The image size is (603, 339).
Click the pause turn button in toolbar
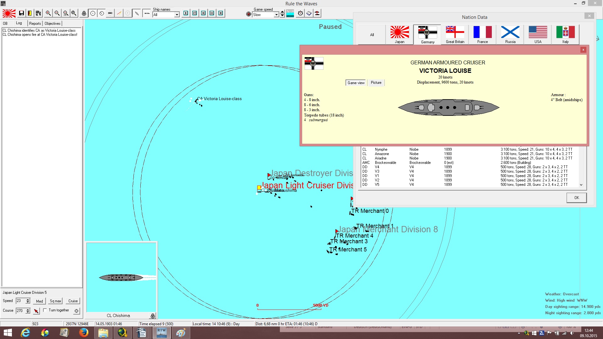pos(220,13)
